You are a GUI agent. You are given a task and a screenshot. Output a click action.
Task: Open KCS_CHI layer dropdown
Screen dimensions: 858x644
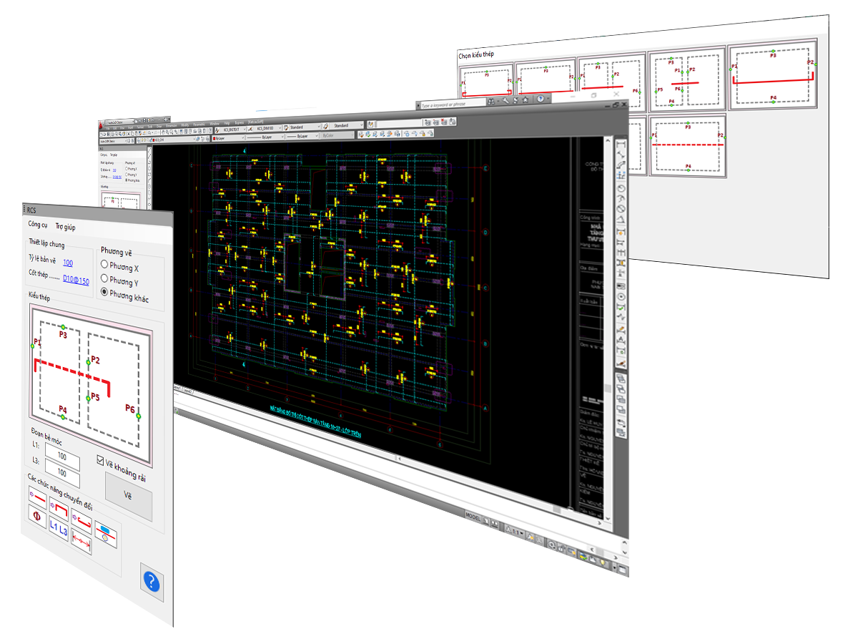[167, 140]
